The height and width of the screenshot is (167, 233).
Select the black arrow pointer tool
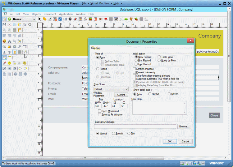[x=39, y=19]
